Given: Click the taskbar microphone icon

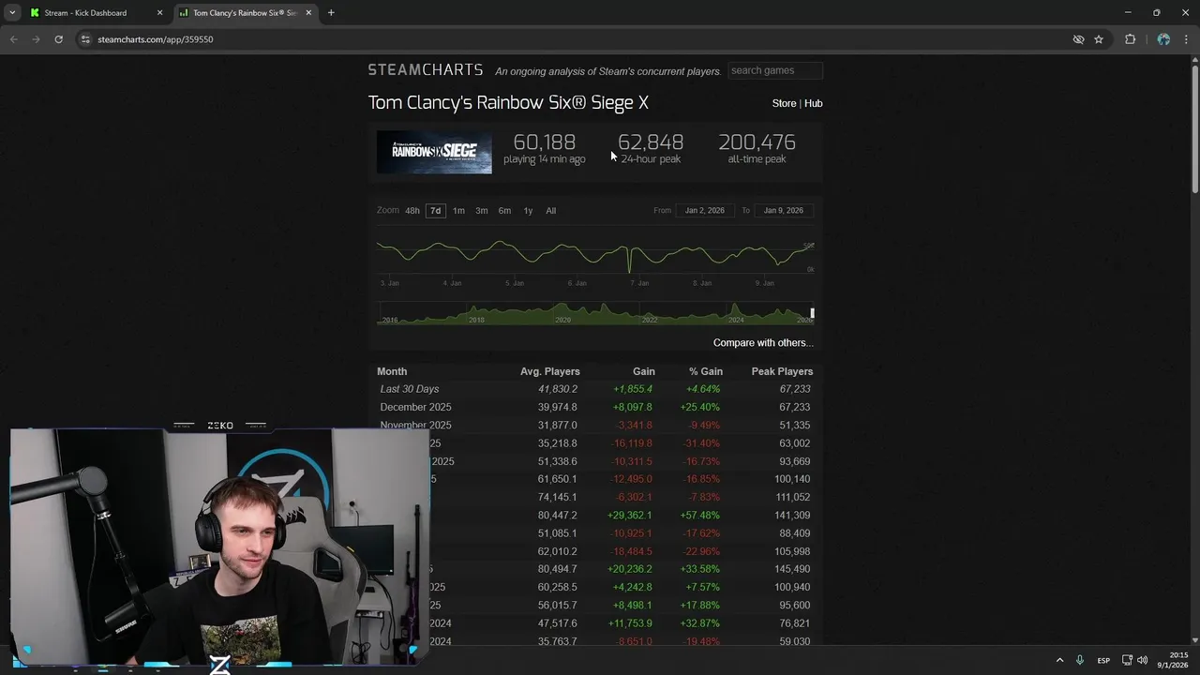Looking at the screenshot, I should tap(1080, 660).
